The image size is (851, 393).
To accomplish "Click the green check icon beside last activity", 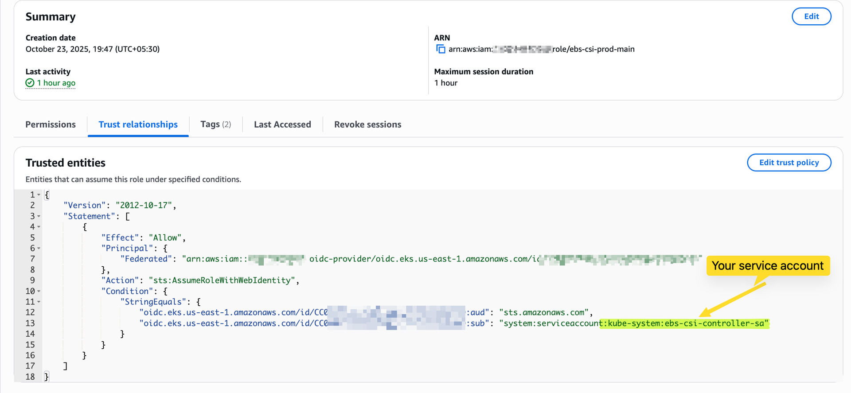I will pyautogui.click(x=30, y=83).
